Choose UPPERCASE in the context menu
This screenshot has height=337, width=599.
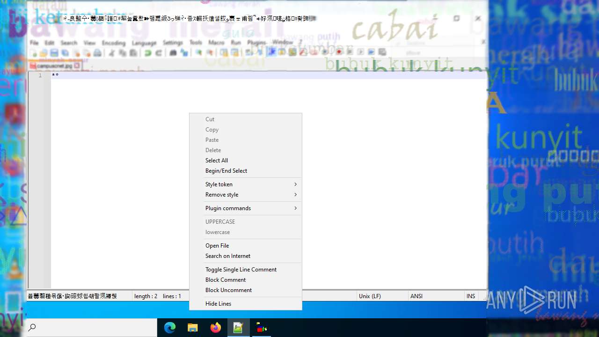click(x=246, y=222)
